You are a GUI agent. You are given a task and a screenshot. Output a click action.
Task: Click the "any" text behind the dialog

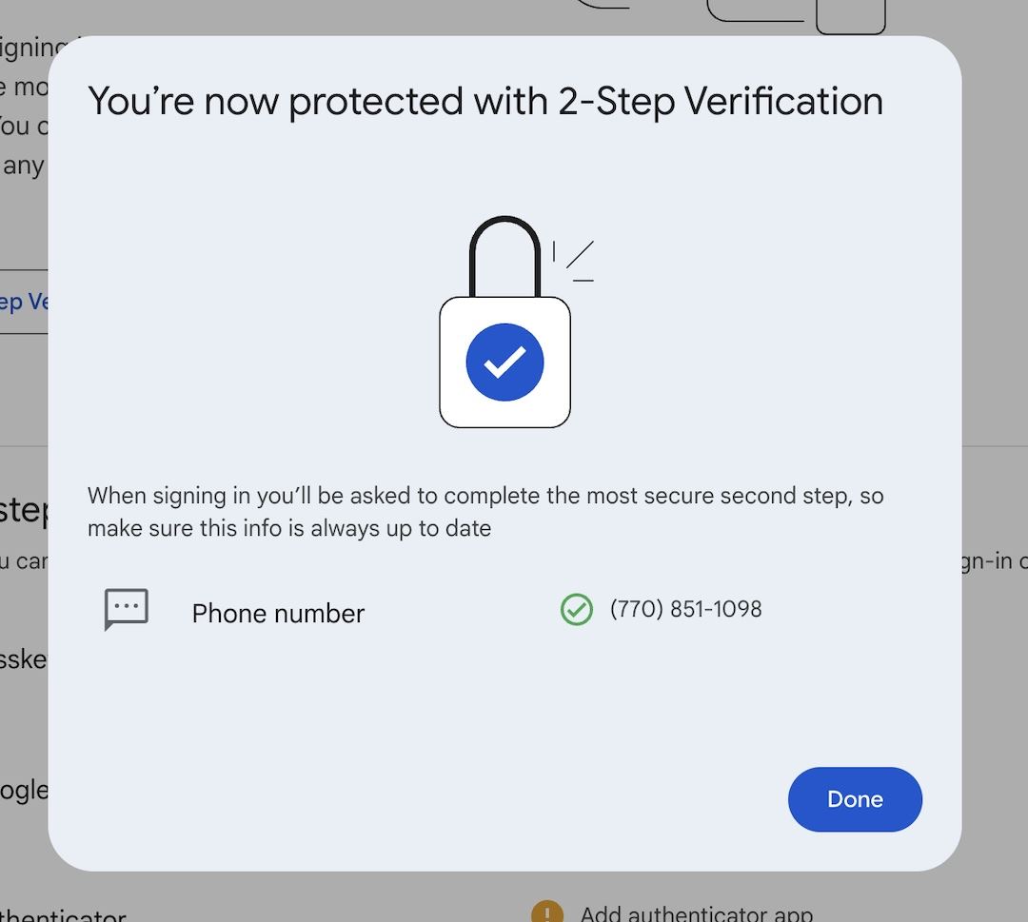(23, 166)
